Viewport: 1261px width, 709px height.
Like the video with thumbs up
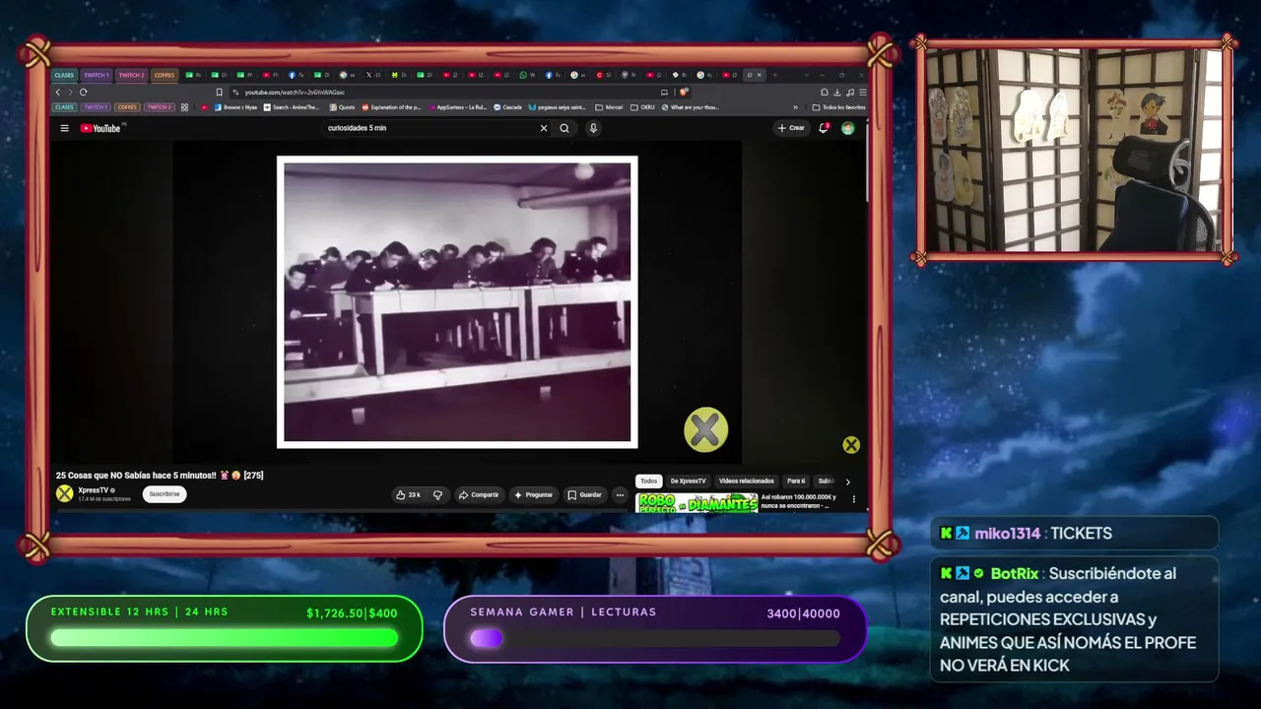(408, 494)
